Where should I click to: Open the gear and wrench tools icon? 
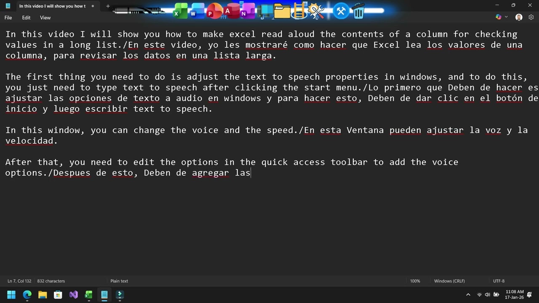316,11
